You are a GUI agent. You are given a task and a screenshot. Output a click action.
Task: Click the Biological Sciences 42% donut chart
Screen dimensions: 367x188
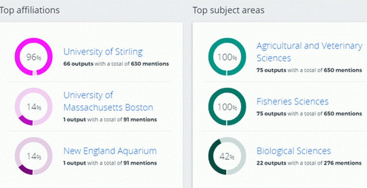(x=227, y=156)
